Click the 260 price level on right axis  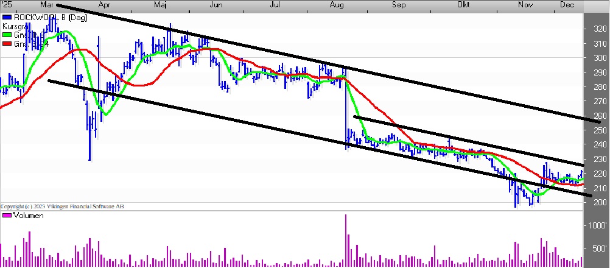598,116
